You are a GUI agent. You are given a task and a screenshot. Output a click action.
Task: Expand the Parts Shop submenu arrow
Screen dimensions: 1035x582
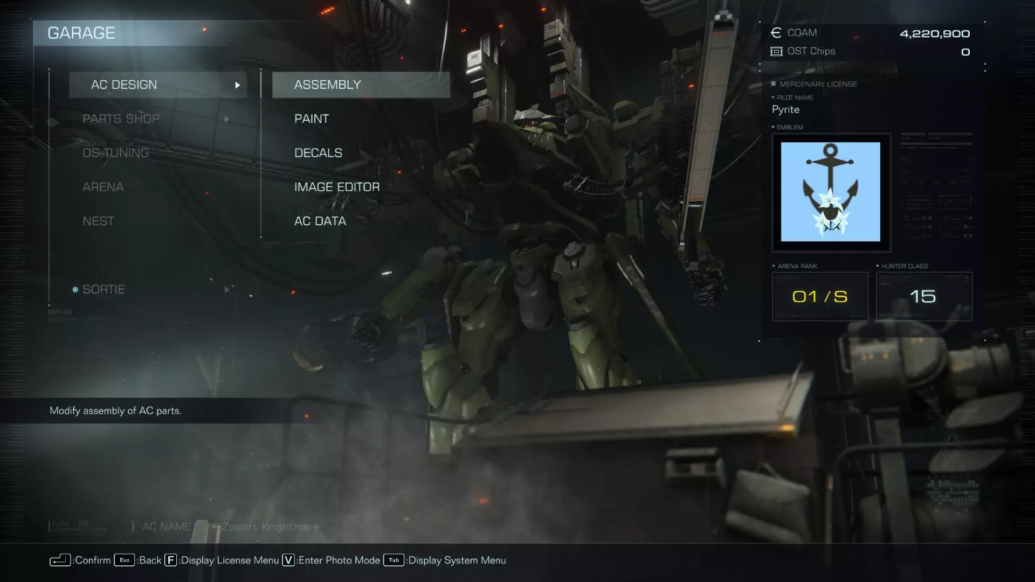tap(227, 119)
